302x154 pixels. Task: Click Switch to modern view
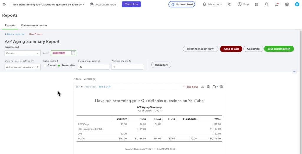point(201,49)
